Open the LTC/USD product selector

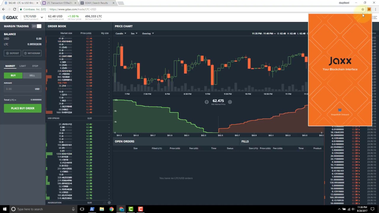click(33, 17)
